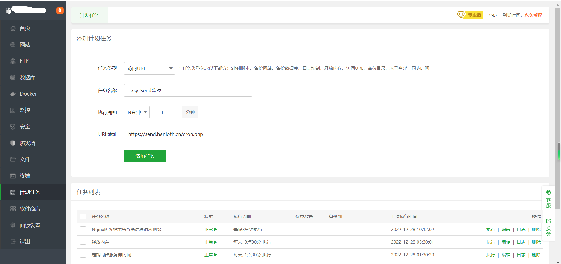Click the green 添加任务 button

coord(145,156)
